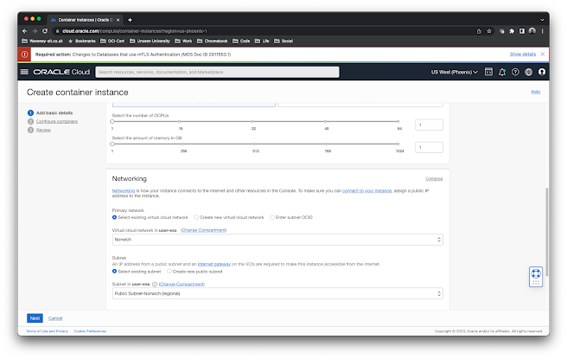The image size is (567, 359).
Task: Open the browser extensions puzzle icon
Action: coord(512,31)
